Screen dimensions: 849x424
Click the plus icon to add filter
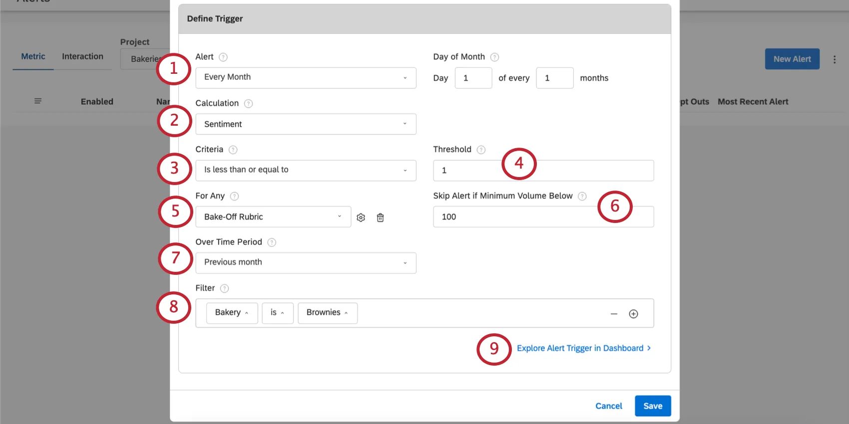click(633, 314)
